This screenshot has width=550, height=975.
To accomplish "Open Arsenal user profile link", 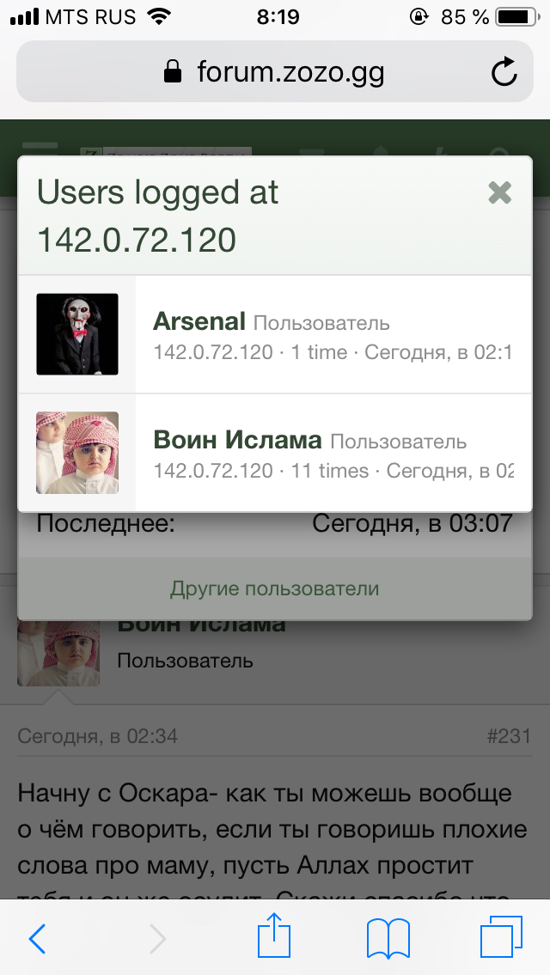I will 199,321.
